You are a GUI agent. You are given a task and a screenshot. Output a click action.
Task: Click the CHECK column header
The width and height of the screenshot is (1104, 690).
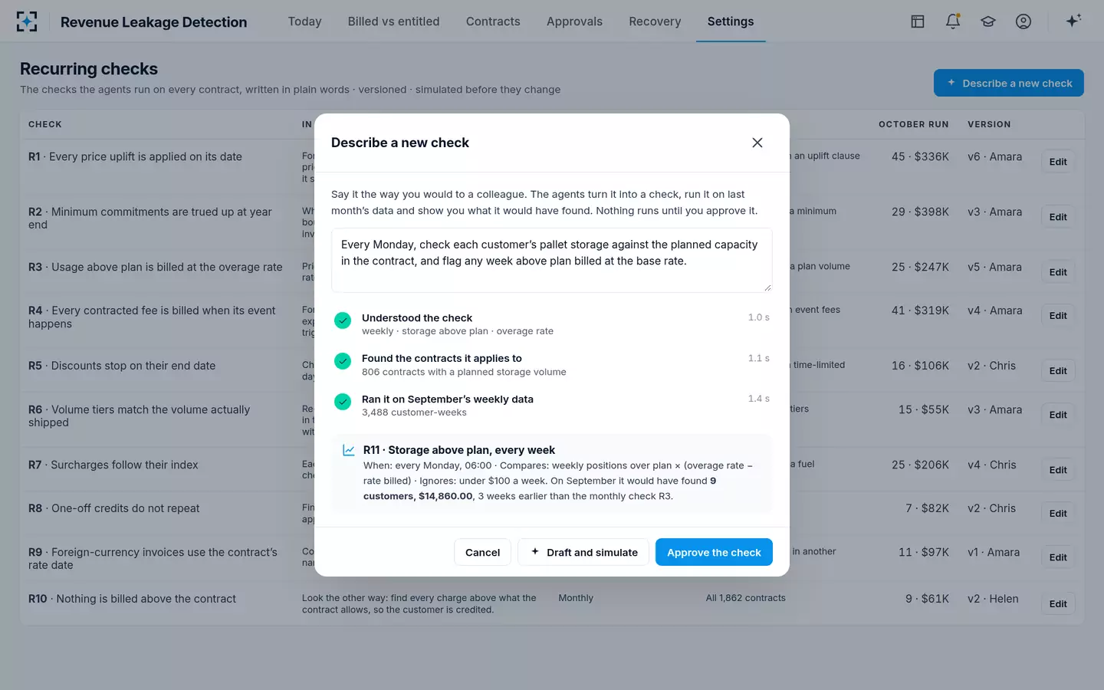pos(45,124)
